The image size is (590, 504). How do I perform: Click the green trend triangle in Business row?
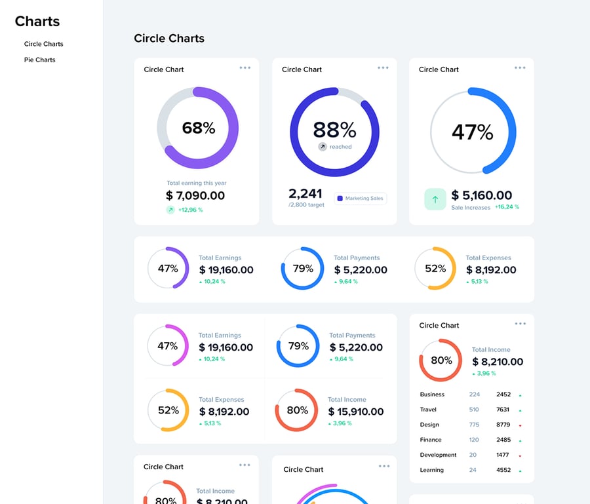pos(520,395)
